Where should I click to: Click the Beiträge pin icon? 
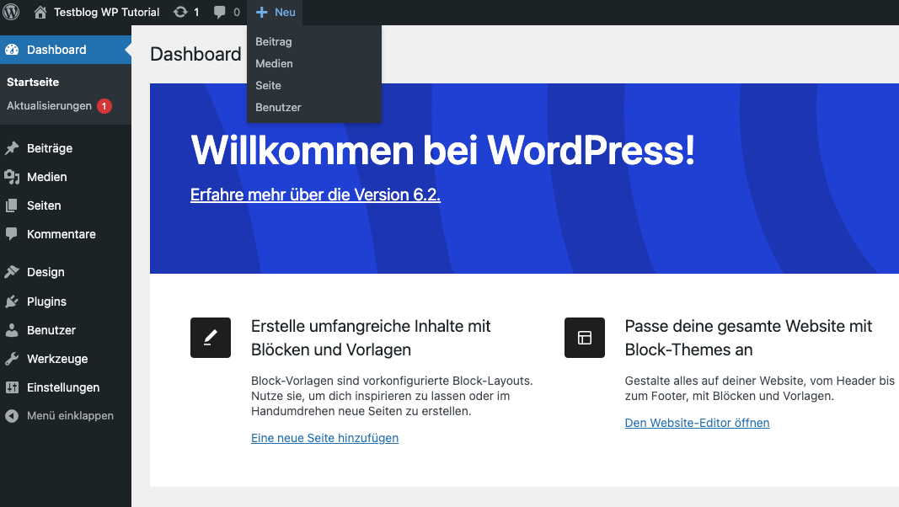pos(12,148)
